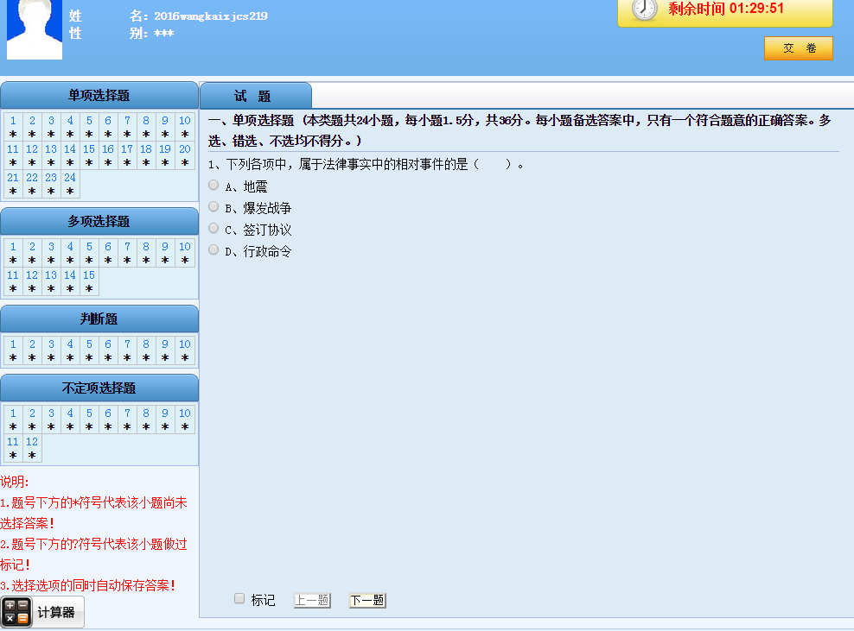Go to indefinite-choice question 12
Viewport: 854px width, 631px height.
32,442
